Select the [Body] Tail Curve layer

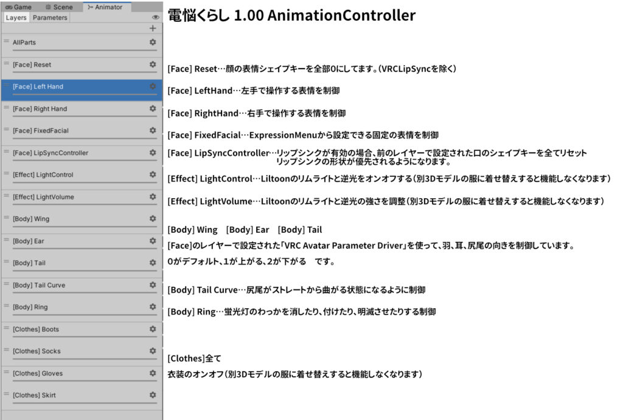coord(82,287)
